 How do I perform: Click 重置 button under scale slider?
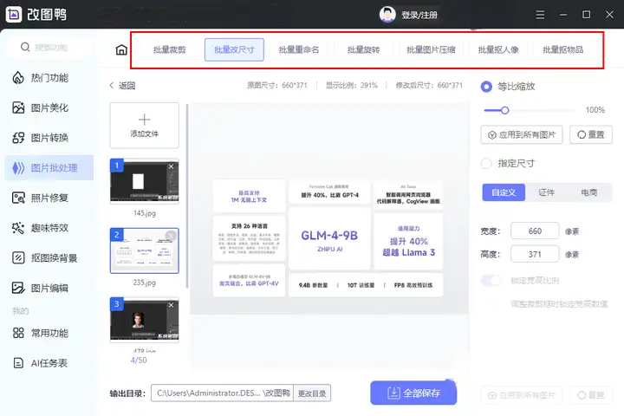[591, 134]
